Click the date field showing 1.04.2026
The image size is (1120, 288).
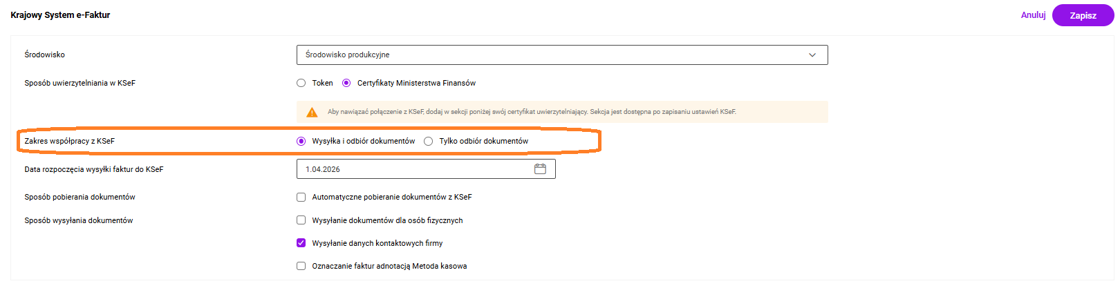[x=415, y=169]
